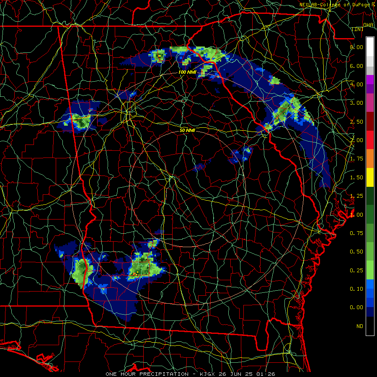Click the One Hour Precipitation KJGX caption
The width and height of the screenshot is (377, 377).
(x=190, y=374)
